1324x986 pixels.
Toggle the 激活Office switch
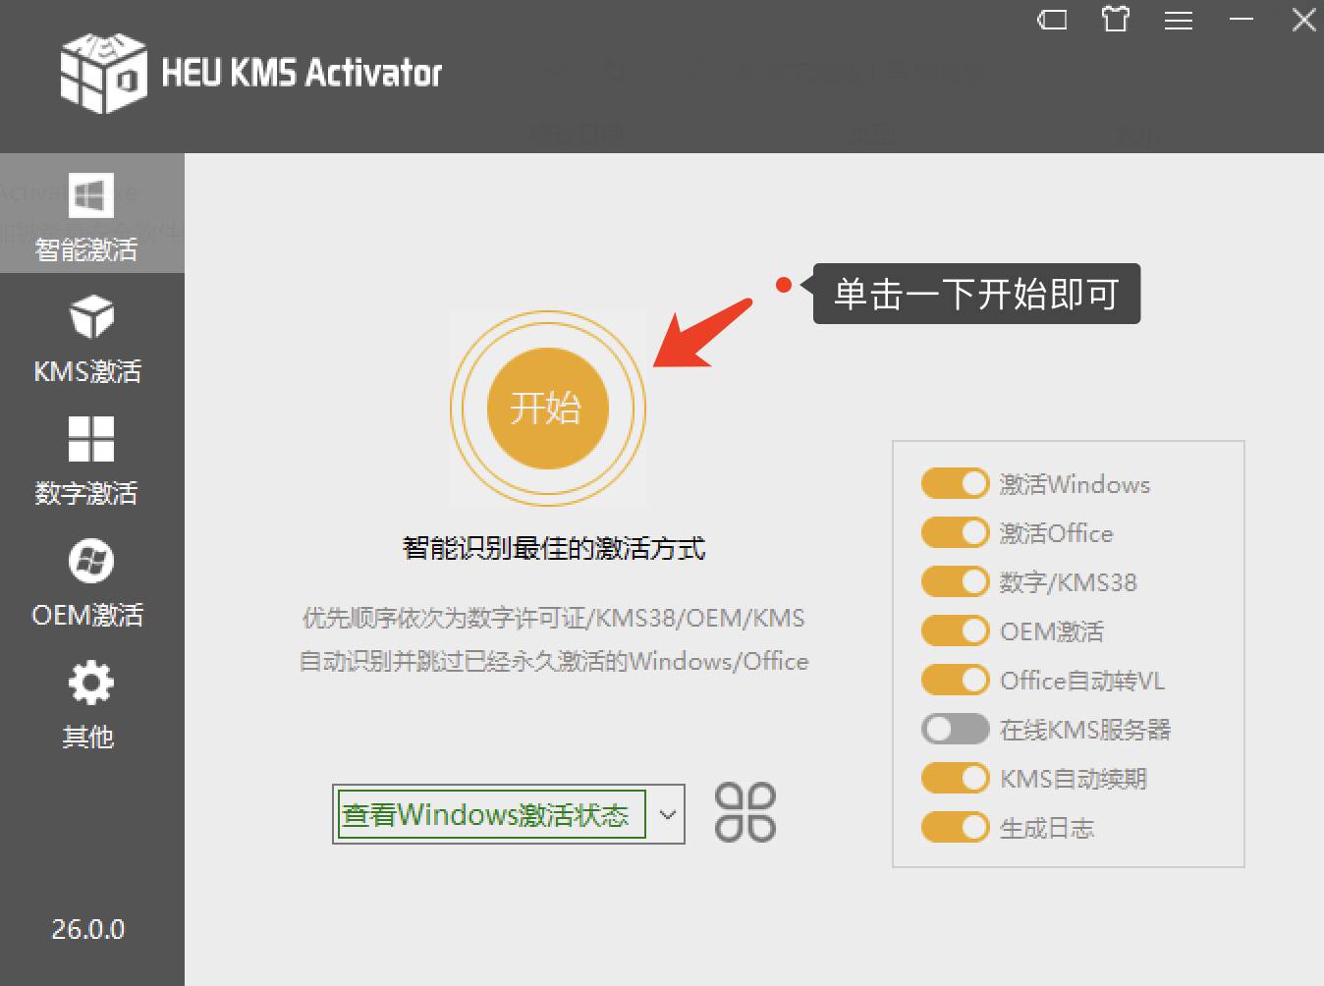coord(955,533)
